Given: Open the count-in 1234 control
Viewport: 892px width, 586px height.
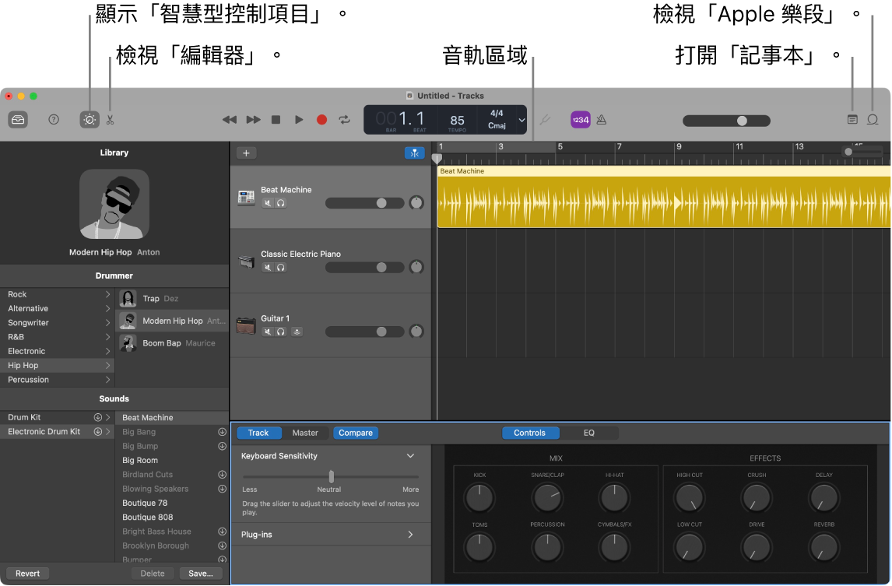Looking at the screenshot, I should (580, 119).
